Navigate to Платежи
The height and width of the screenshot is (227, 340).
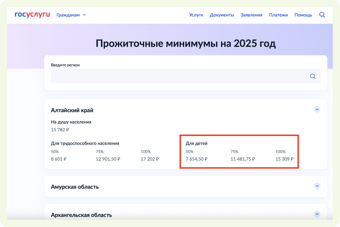pos(278,15)
